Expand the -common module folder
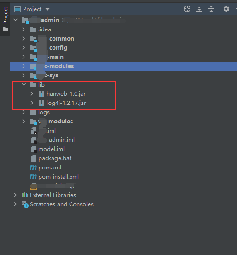 coord(24,39)
